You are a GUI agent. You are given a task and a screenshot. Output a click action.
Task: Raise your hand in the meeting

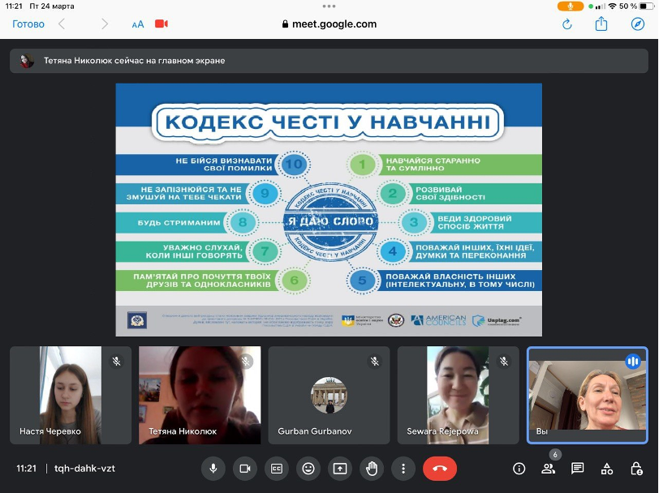372,468
